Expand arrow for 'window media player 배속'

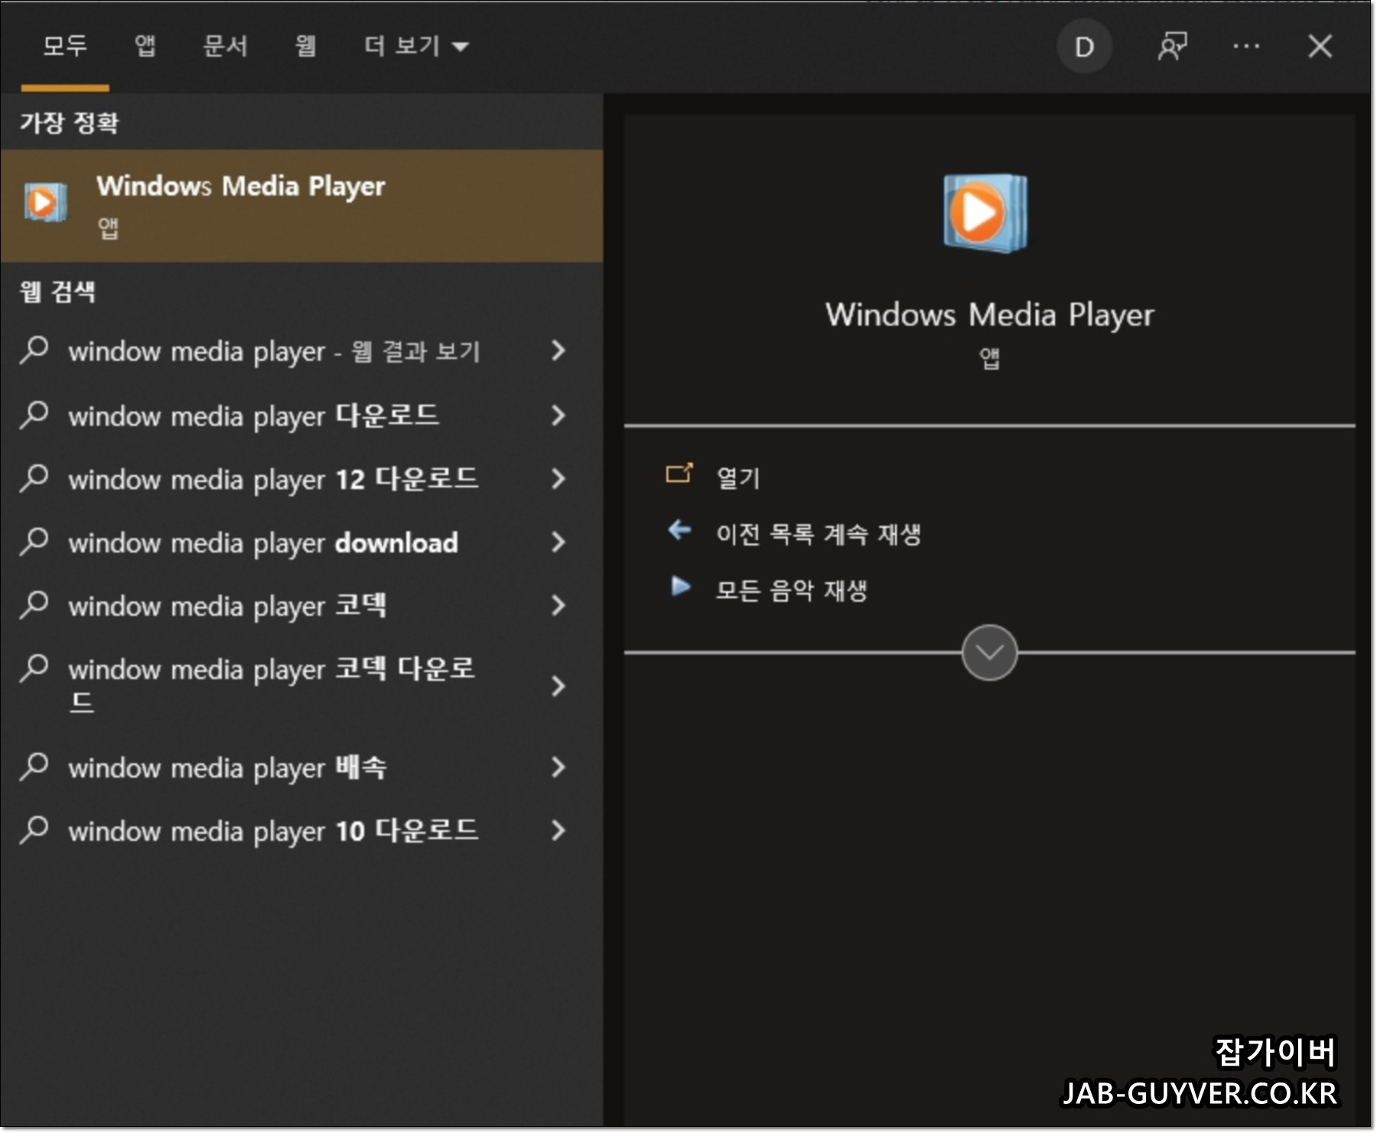coord(558,767)
